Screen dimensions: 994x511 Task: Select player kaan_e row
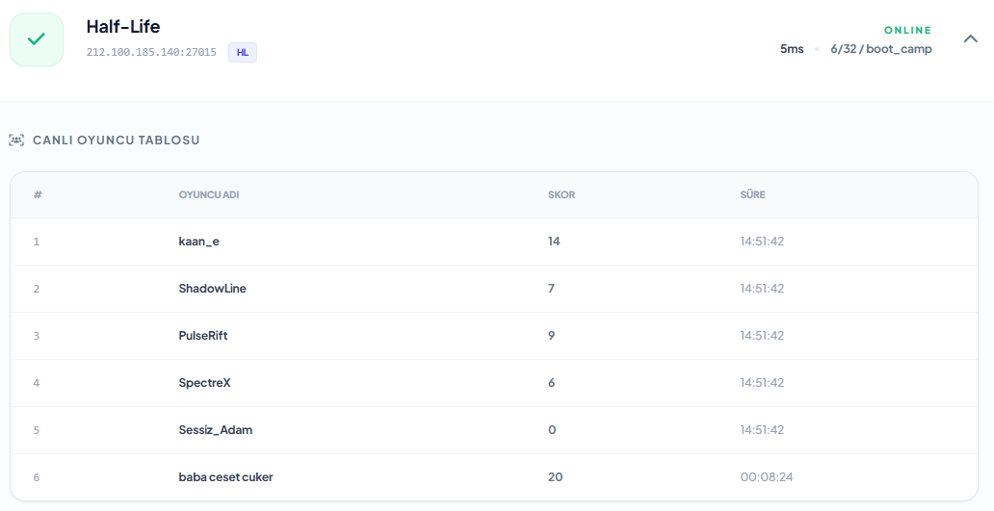coord(199,242)
